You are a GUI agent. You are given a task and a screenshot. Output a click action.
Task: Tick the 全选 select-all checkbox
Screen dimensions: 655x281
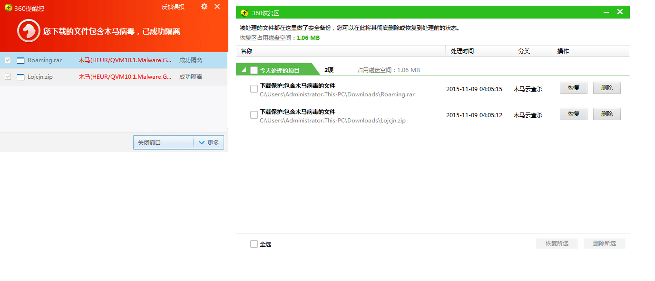pos(254,244)
